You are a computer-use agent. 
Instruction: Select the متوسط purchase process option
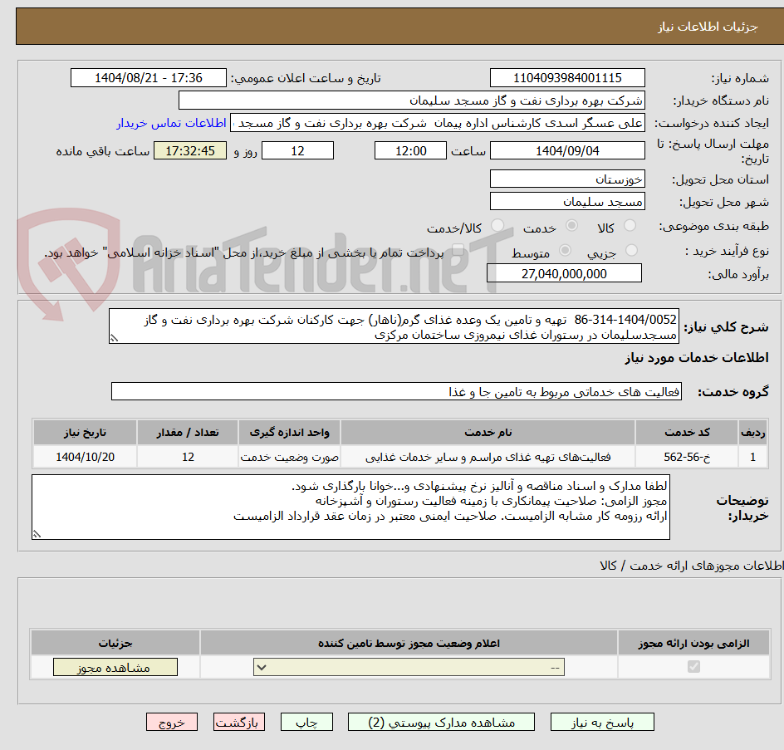(565, 250)
